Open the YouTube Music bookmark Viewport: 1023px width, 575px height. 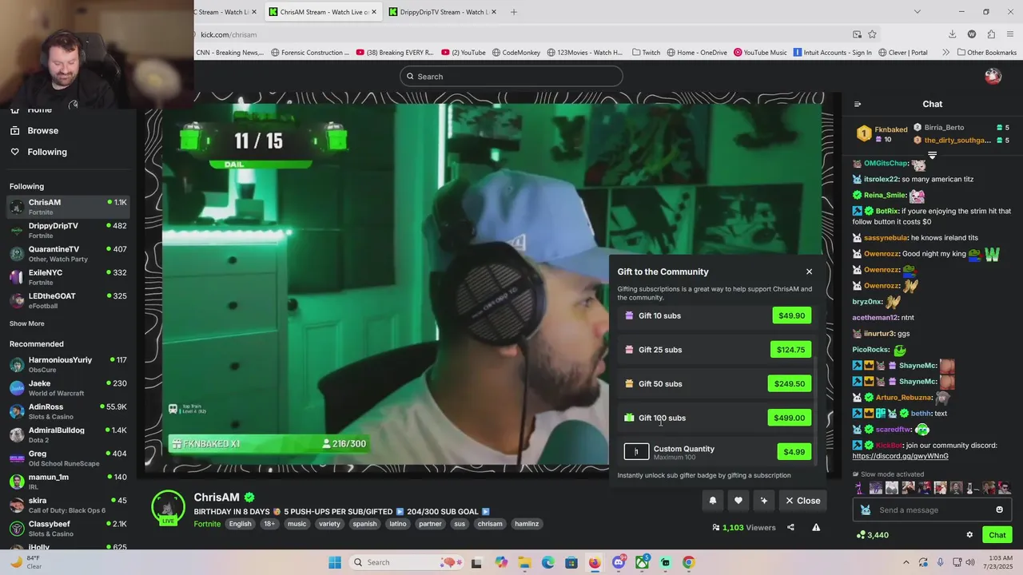[x=760, y=53]
